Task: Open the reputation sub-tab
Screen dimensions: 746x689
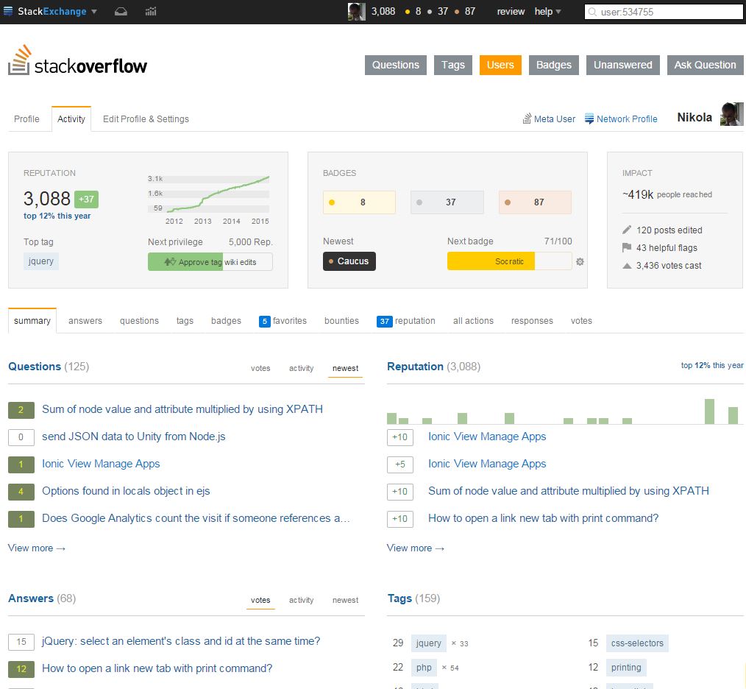Action: pos(406,321)
